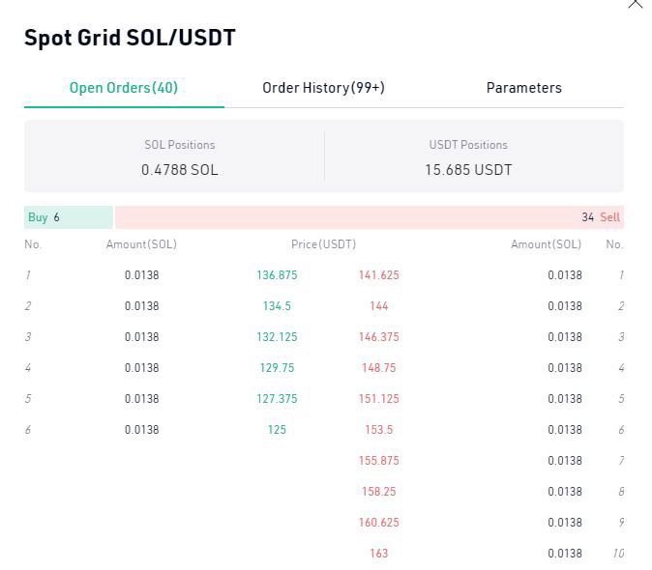
Task: Click the 132.125 buy price
Action: coord(277,336)
